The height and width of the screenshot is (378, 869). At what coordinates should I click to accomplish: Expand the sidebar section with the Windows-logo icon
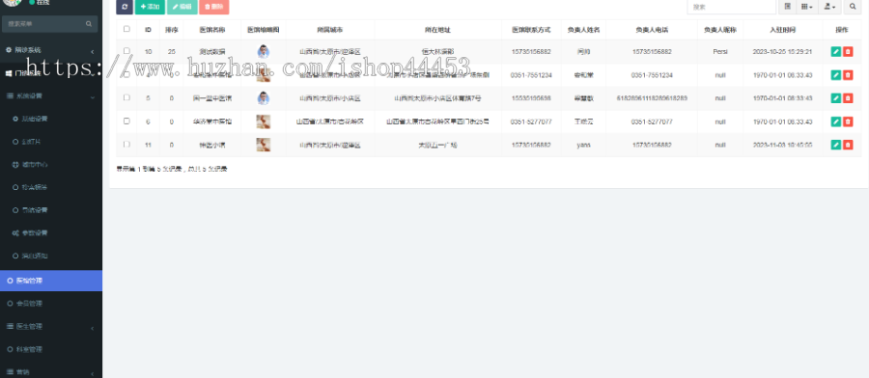tap(51, 73)
